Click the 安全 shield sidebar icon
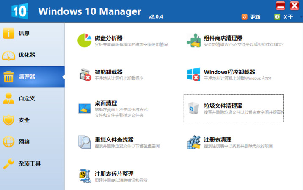Image resolution: width=303 pixels, height=190 pixels. tap(8, 120)
